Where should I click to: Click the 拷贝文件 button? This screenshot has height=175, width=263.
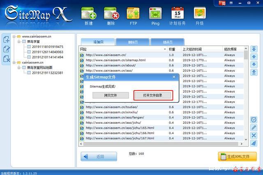111,95
